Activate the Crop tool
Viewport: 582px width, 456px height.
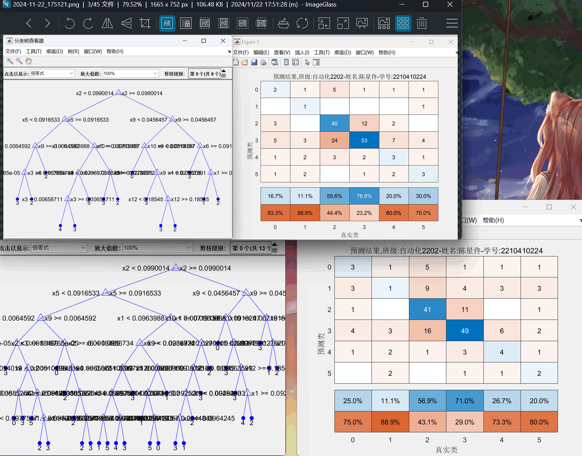(x=145, y=23)
